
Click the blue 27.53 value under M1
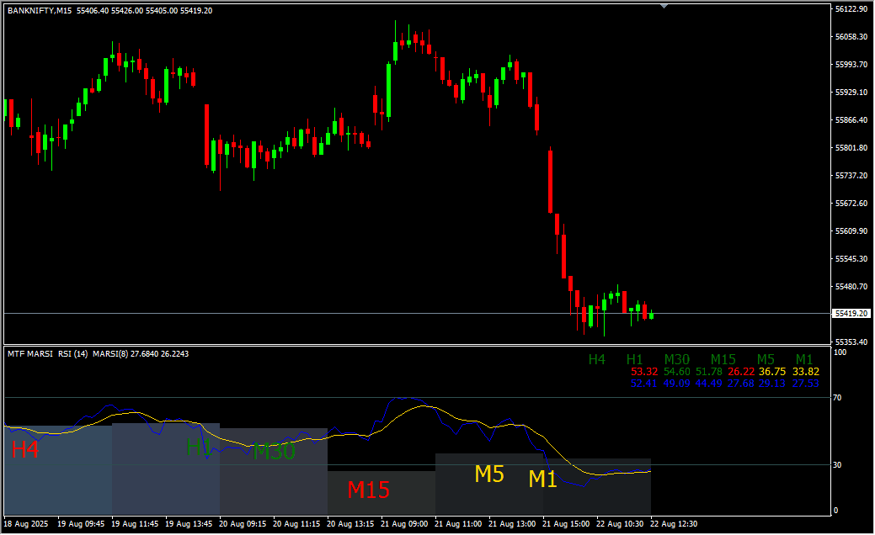click(x=804, y=384)
